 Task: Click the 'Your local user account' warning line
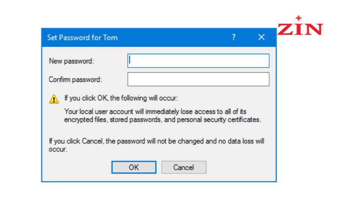155,112
